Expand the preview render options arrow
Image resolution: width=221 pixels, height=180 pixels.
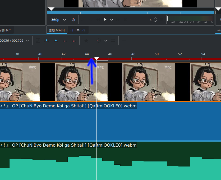click(105, 41)
